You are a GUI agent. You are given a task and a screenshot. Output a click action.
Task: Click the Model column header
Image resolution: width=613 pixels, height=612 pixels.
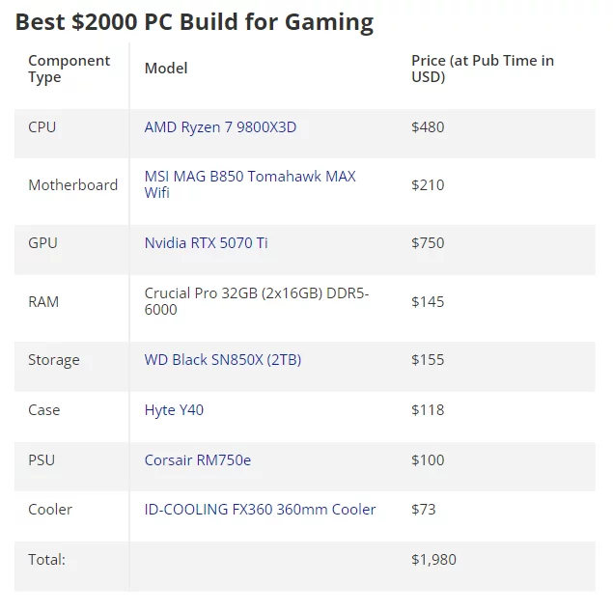(x=166, y=69)
